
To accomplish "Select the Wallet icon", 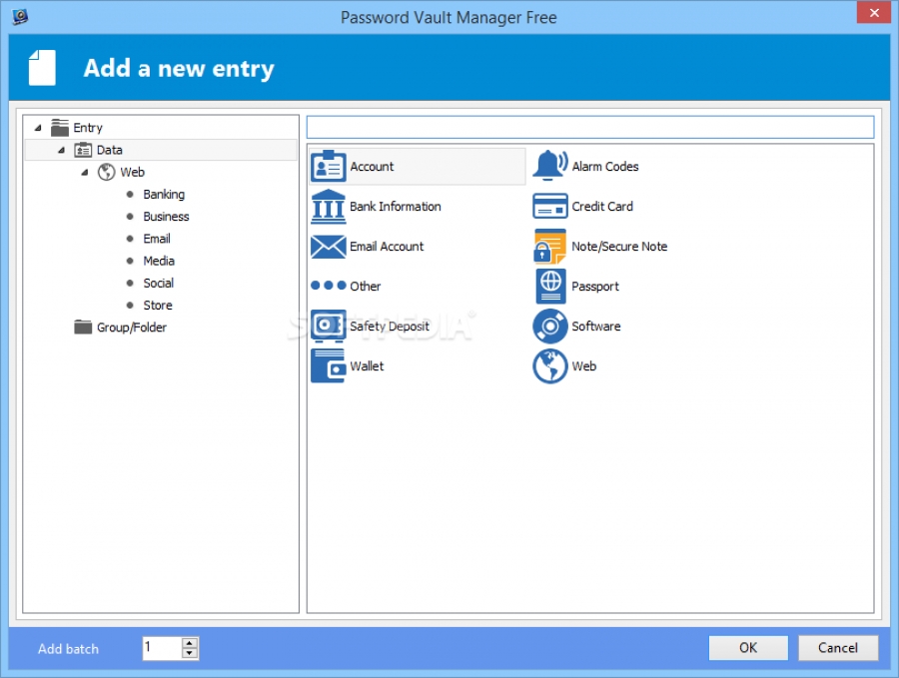I will pyautogui.click(x=328, y=365).
